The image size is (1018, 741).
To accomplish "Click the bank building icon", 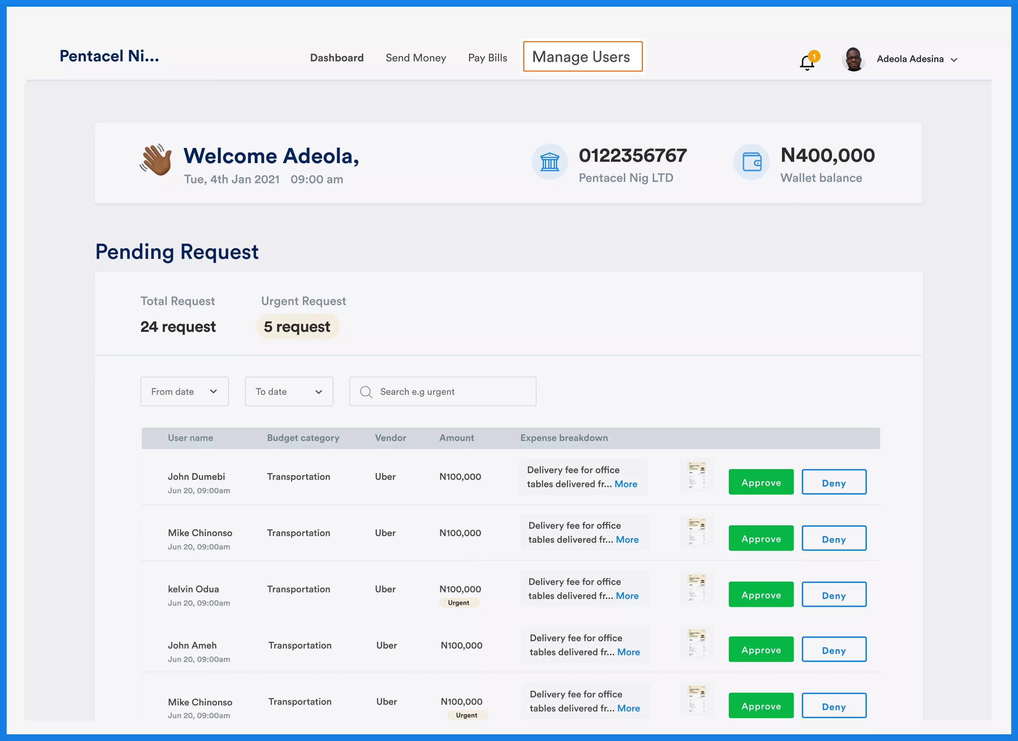I will click(549, 161).
